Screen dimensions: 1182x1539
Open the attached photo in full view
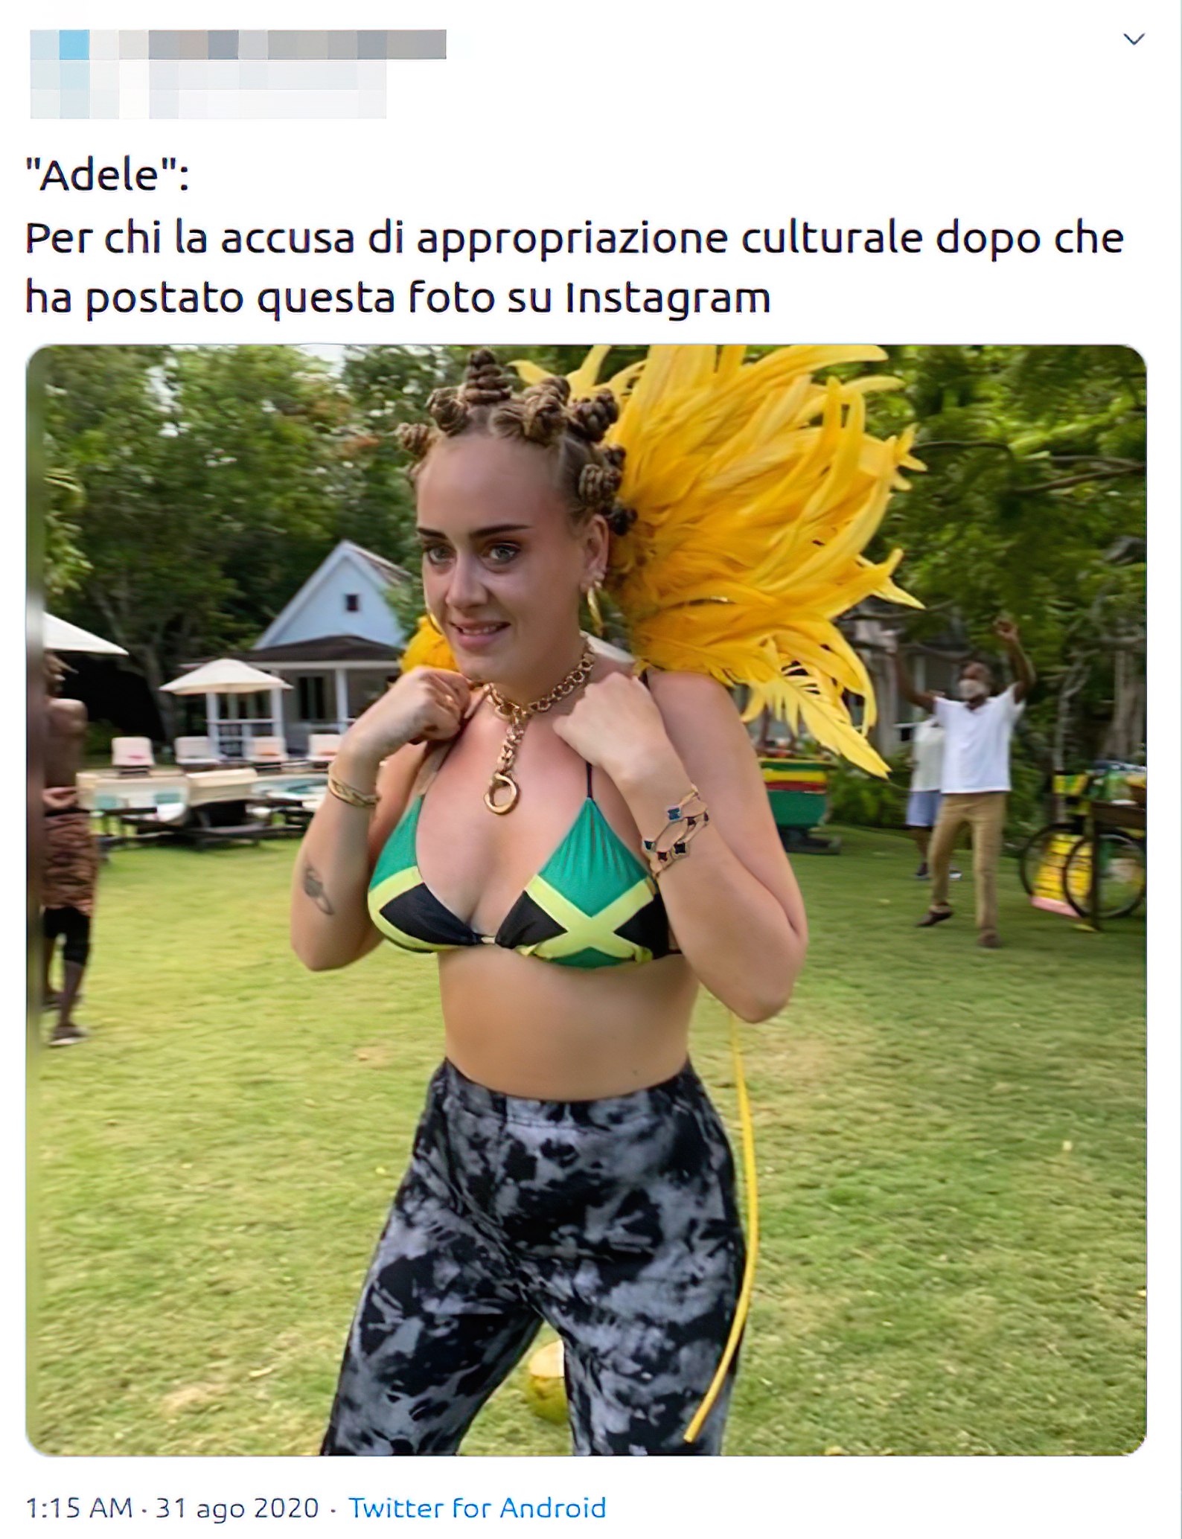(x=586, y=900)
